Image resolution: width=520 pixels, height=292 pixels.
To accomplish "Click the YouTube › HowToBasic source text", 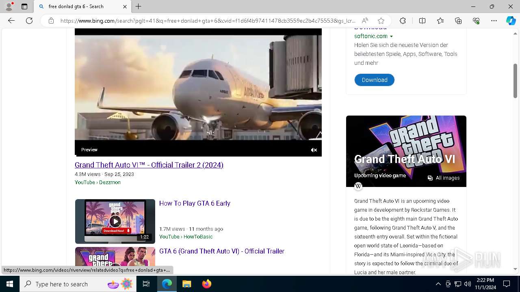I will click(186, 237).
